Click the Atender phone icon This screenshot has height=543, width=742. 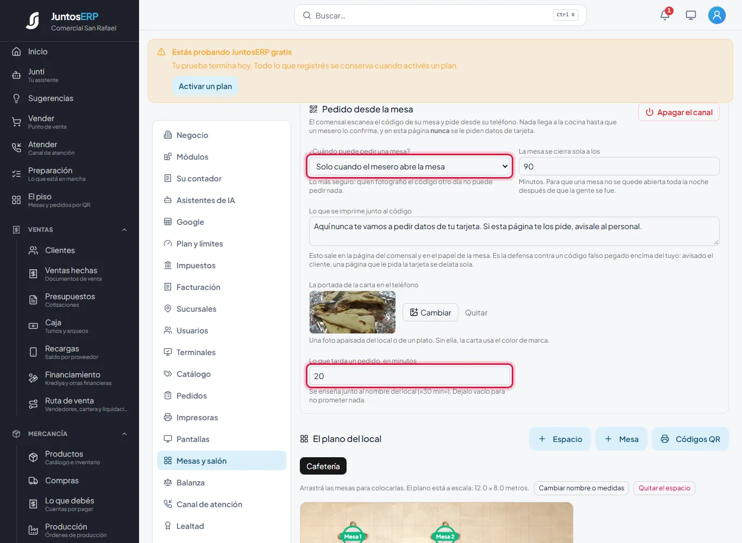click(x=16, y=148)
